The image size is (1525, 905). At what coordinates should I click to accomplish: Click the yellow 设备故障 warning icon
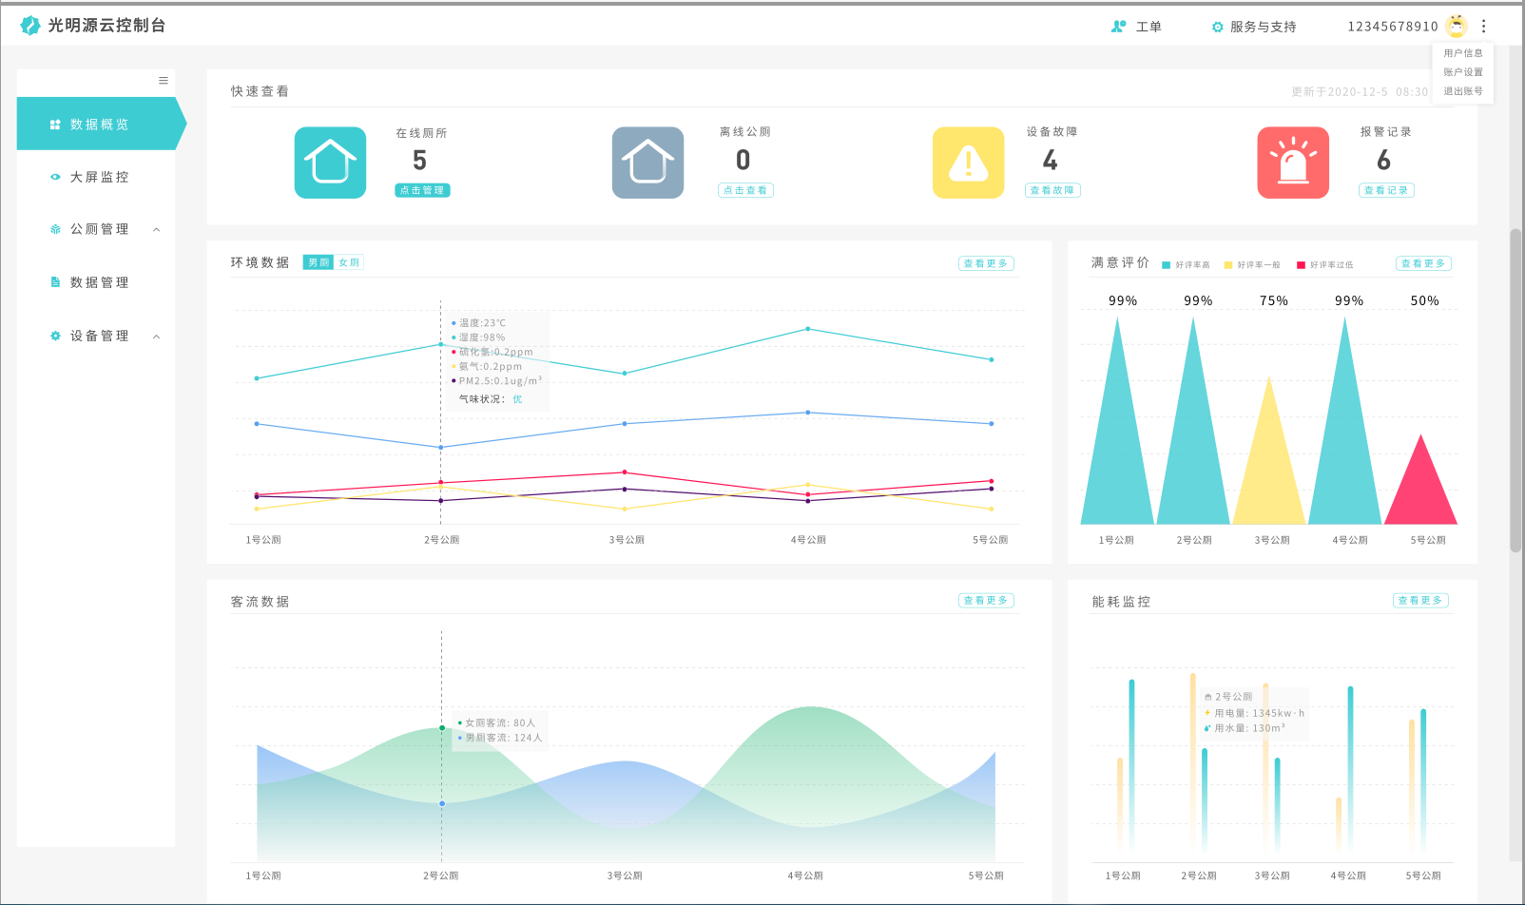(x=968, y=163)
